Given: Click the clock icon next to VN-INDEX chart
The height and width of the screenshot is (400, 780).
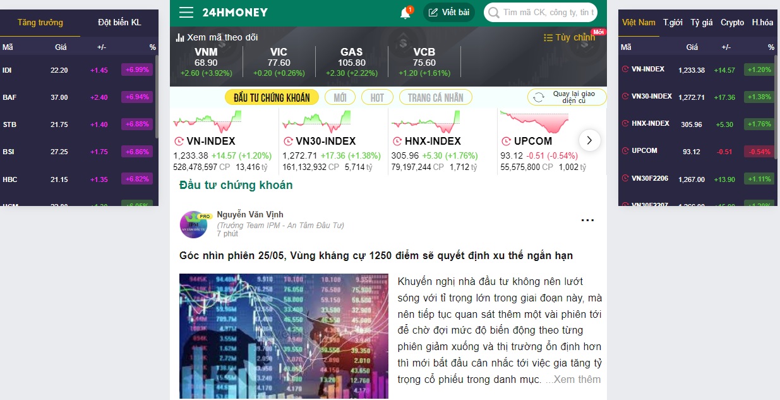Looking at the screenshot, I should pyautogui.click(x=179, y=142).
